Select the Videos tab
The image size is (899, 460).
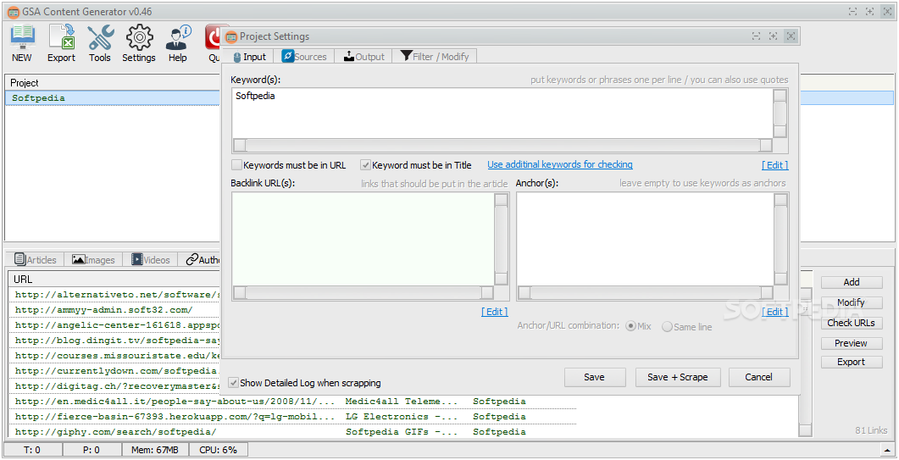[151, 260]
